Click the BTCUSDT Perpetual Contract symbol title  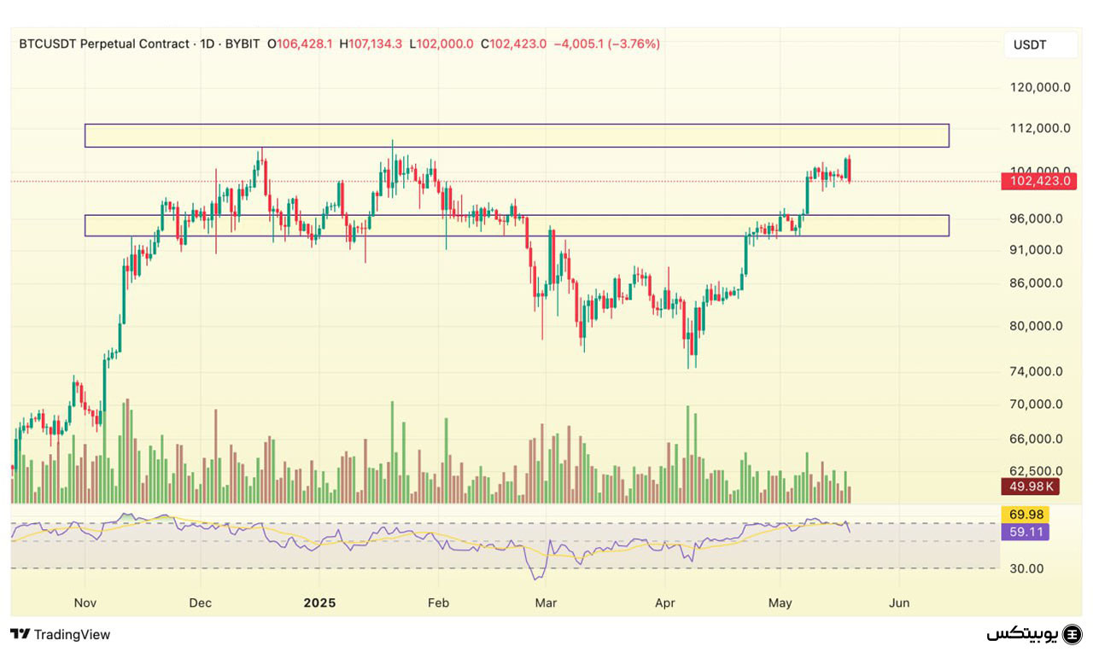pyautogui.click(x=106, y=44)
